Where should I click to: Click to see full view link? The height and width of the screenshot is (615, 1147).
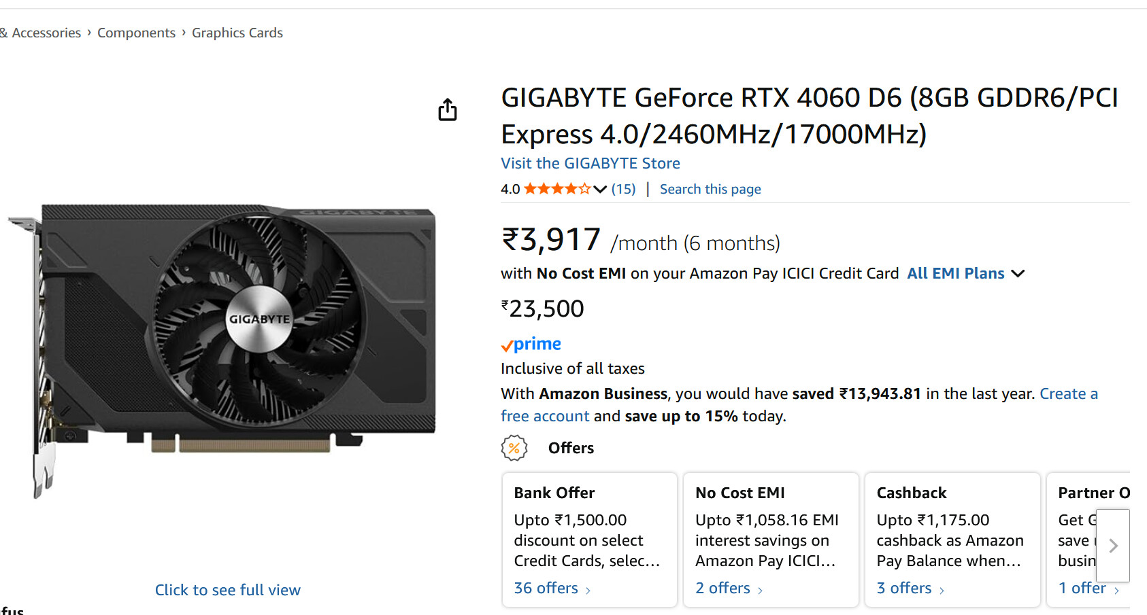228,590
